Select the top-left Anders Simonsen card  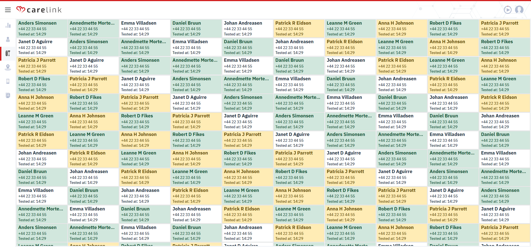point(42,29)
